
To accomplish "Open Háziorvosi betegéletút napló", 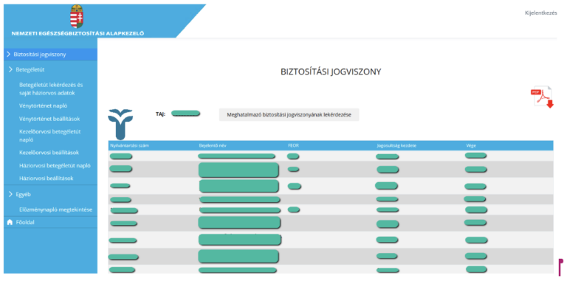I will 55,165.
